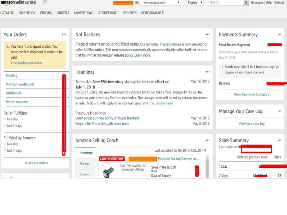
Task: Click Learn more in the Headlines article
Action: pos(165,103)
